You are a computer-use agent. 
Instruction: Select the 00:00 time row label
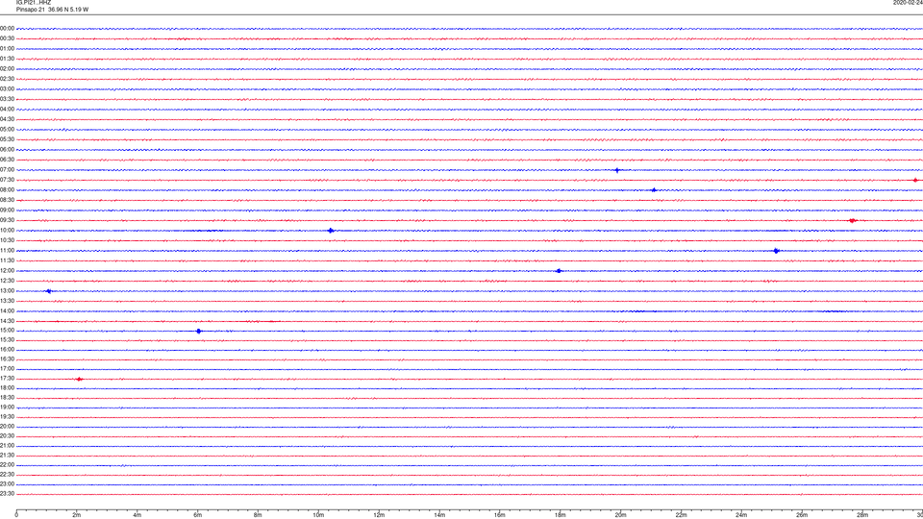7,28
